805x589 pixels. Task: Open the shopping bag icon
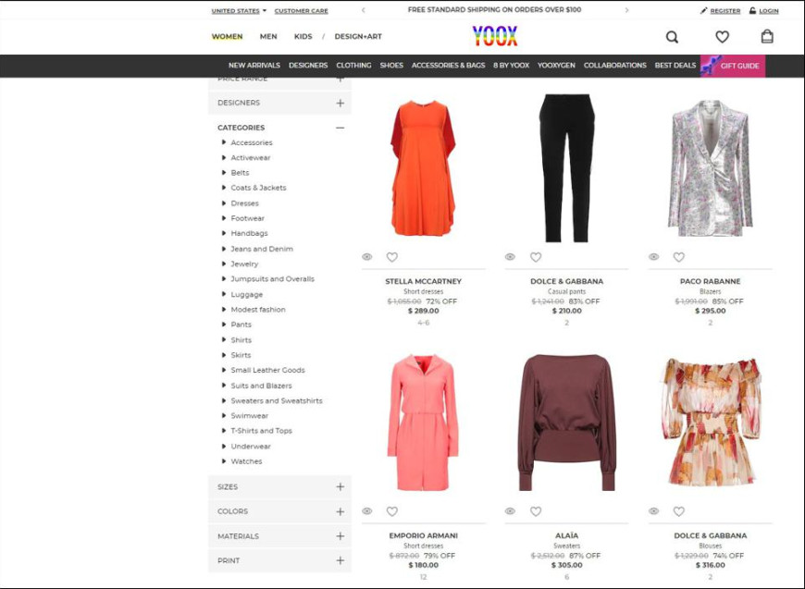[x=767, y=36]
